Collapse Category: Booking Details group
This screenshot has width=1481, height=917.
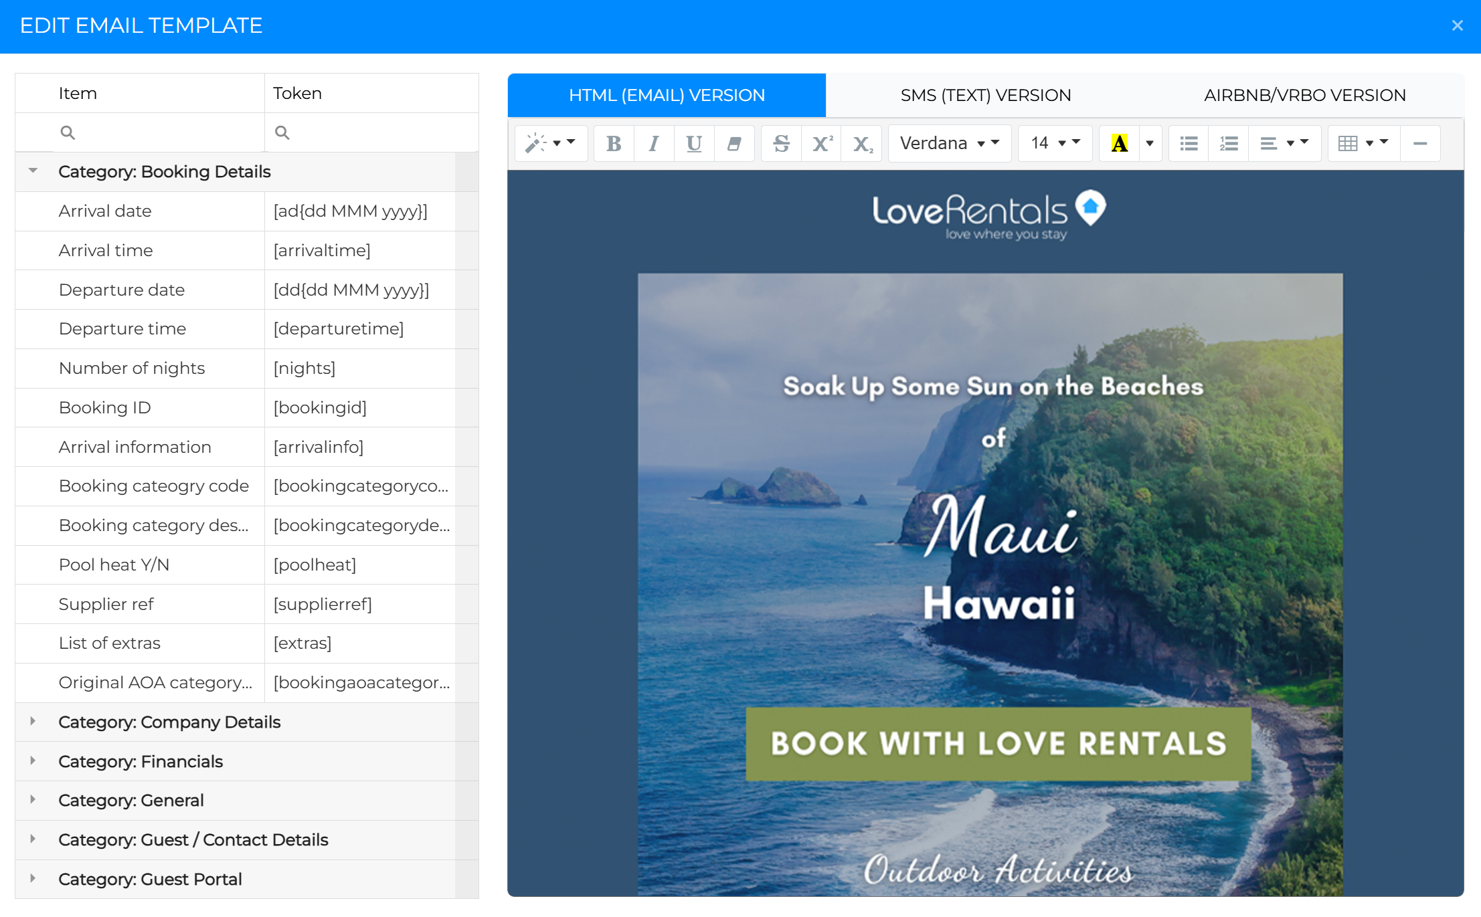[33, 171]
